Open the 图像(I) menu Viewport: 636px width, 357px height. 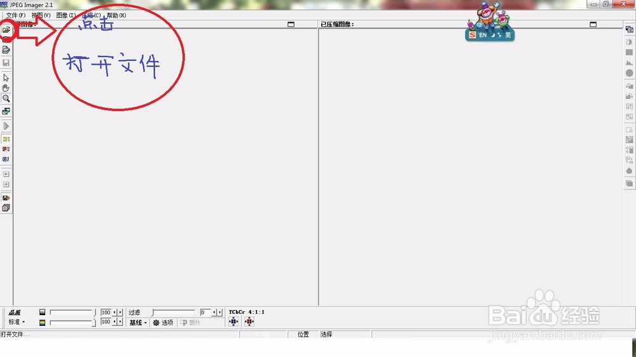(x=66, y=15)
